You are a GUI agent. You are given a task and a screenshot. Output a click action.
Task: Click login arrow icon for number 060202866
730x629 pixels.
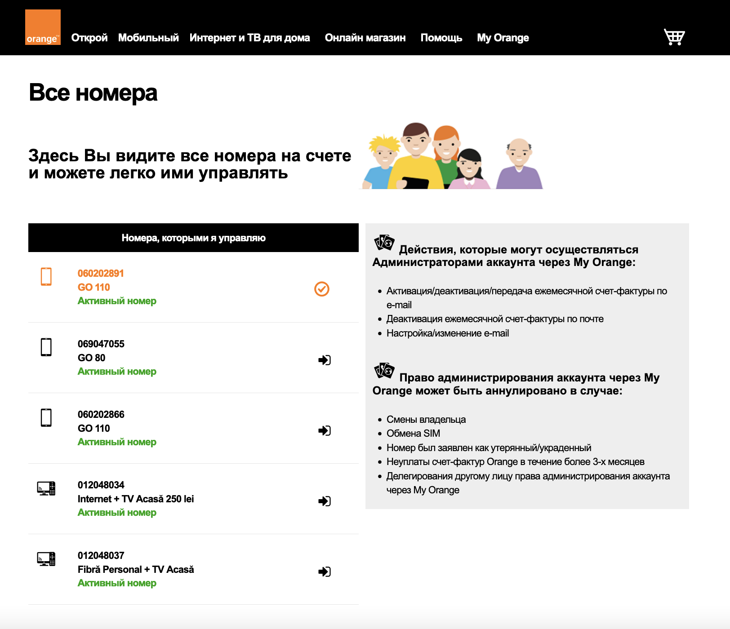click(324, 430)
